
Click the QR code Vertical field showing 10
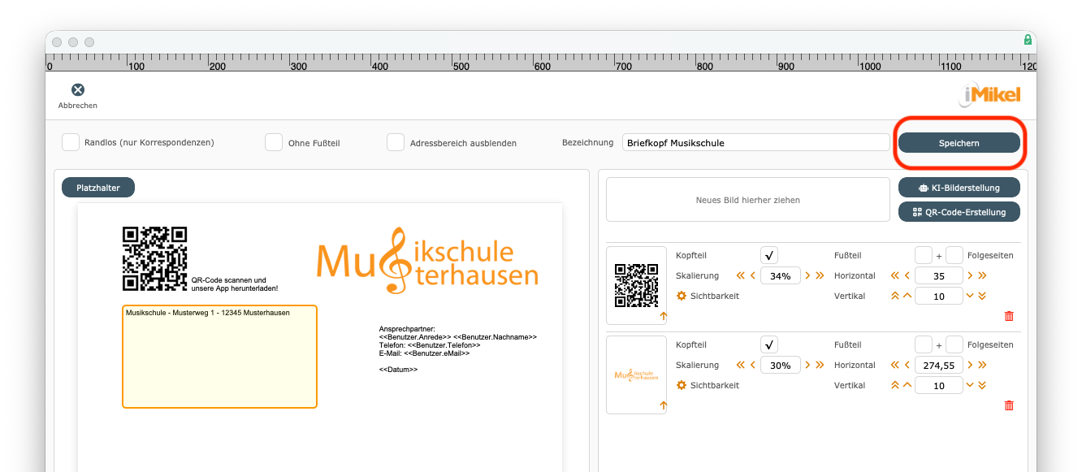click(939, 296)
